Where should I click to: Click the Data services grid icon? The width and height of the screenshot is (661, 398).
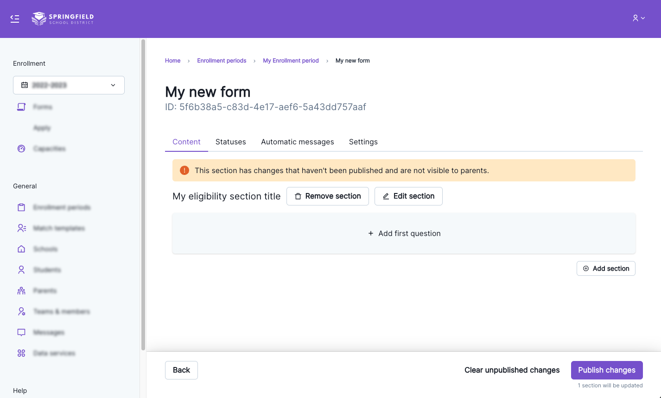(x=21, y=353)
